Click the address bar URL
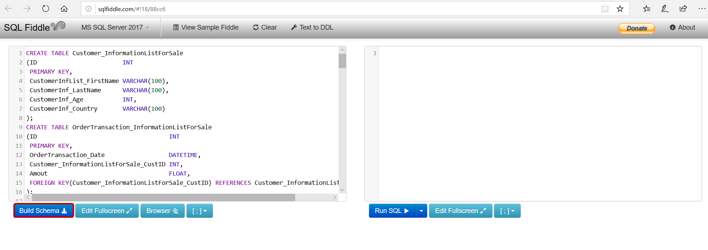The height and width of the screenshot is (250, 708). tap(132, 9)
